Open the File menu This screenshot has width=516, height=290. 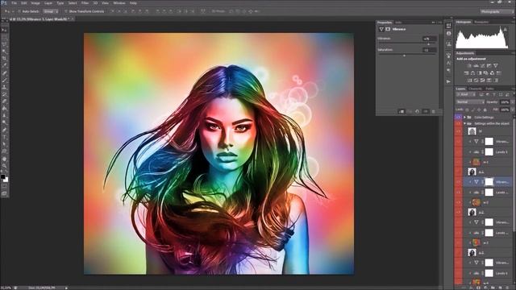click(x=15, y=3)
